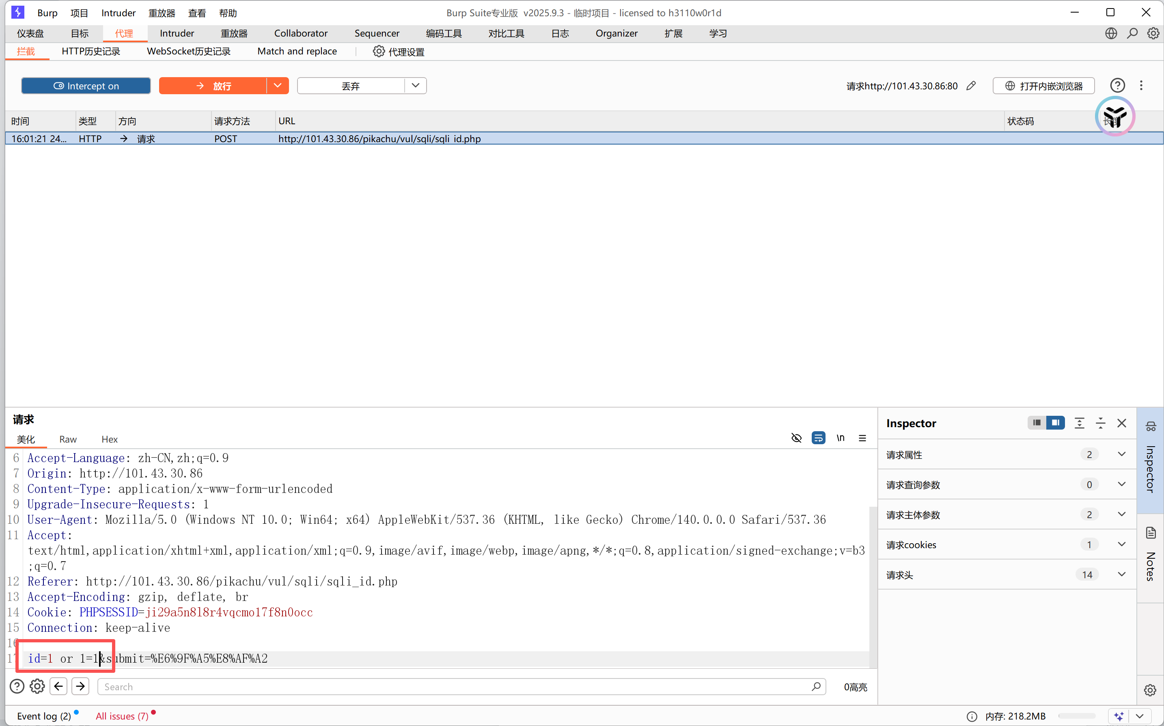1164x726 pixels.
Task: Open Burp's embedded browser globe icon in the tab bar
Action: pyautogui.click(x=1111, y=33)
